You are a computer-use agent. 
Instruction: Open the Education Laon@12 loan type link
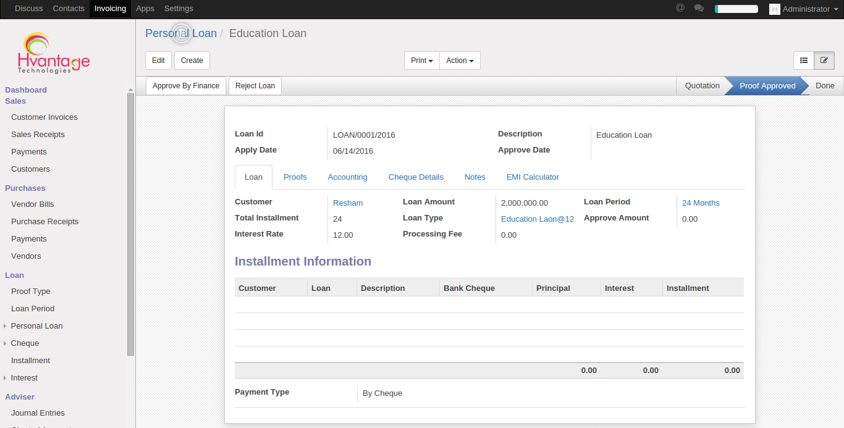pyautogui.click(x=538, y=219)
